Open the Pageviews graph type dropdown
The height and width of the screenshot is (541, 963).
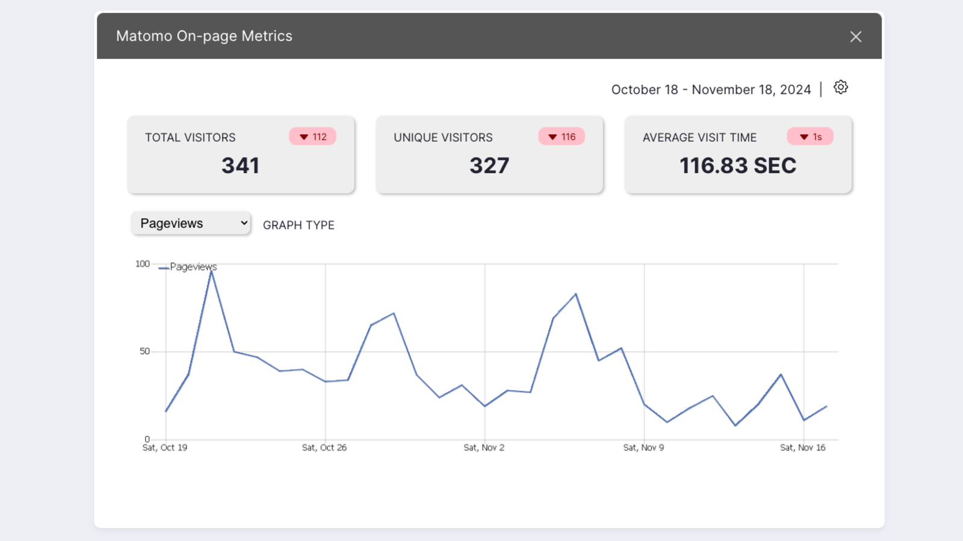190,223
